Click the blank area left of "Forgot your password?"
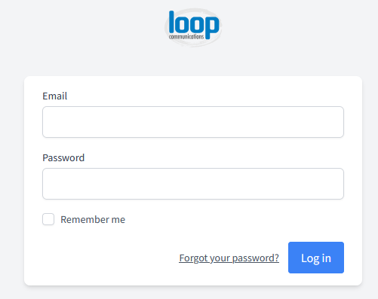 tap(111, 258)
